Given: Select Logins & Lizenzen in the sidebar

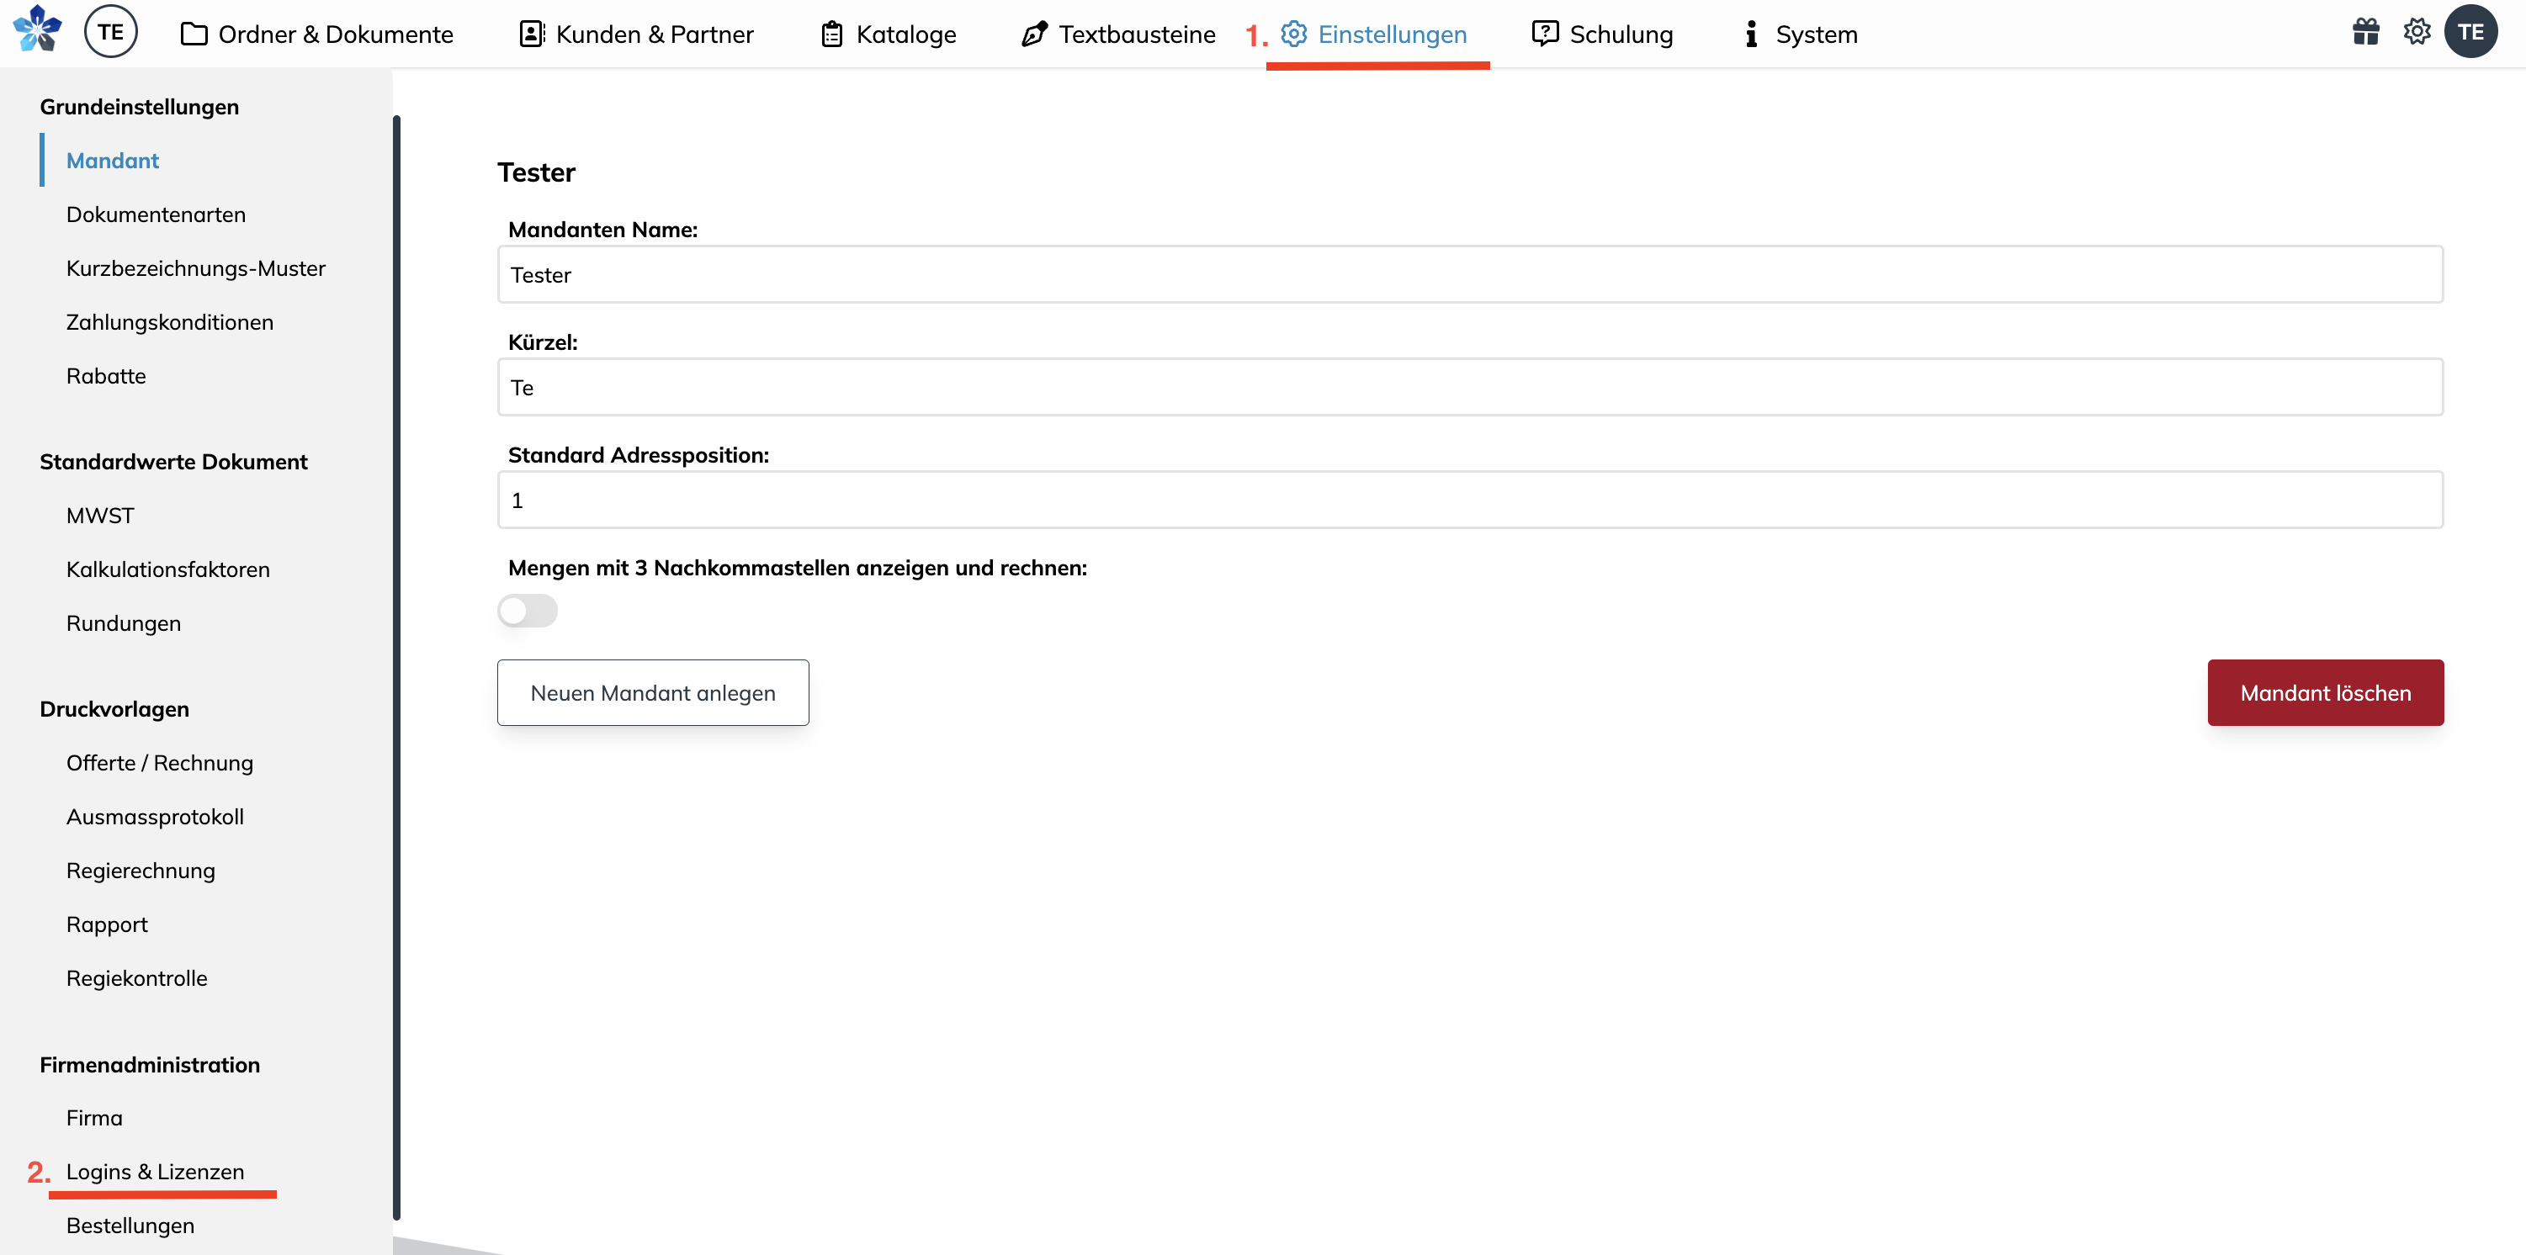Looking at the screenshot, I should point(155,1171).
